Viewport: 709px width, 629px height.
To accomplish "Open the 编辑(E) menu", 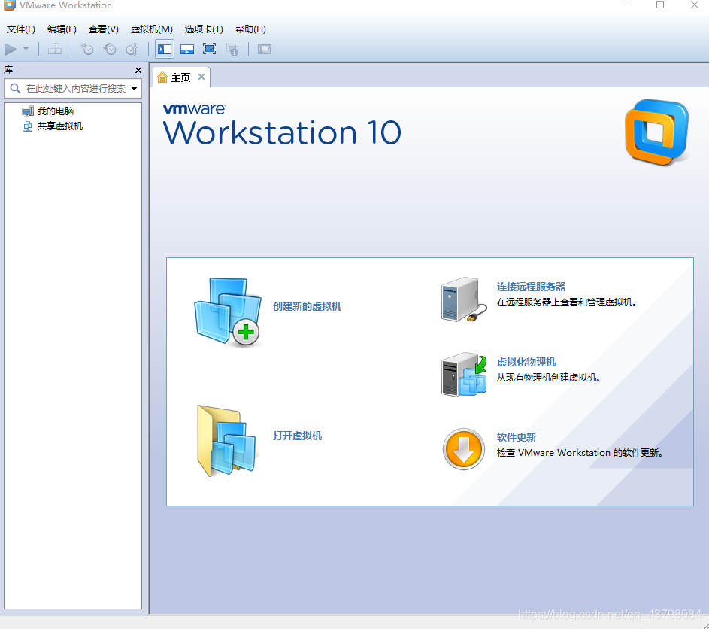I will [62, 29].
